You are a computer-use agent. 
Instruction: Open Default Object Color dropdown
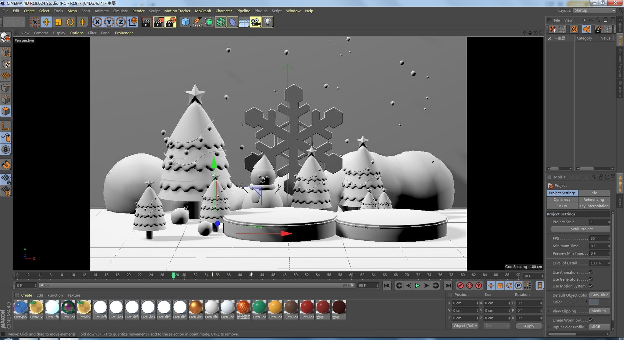click(x=600, y=295)
